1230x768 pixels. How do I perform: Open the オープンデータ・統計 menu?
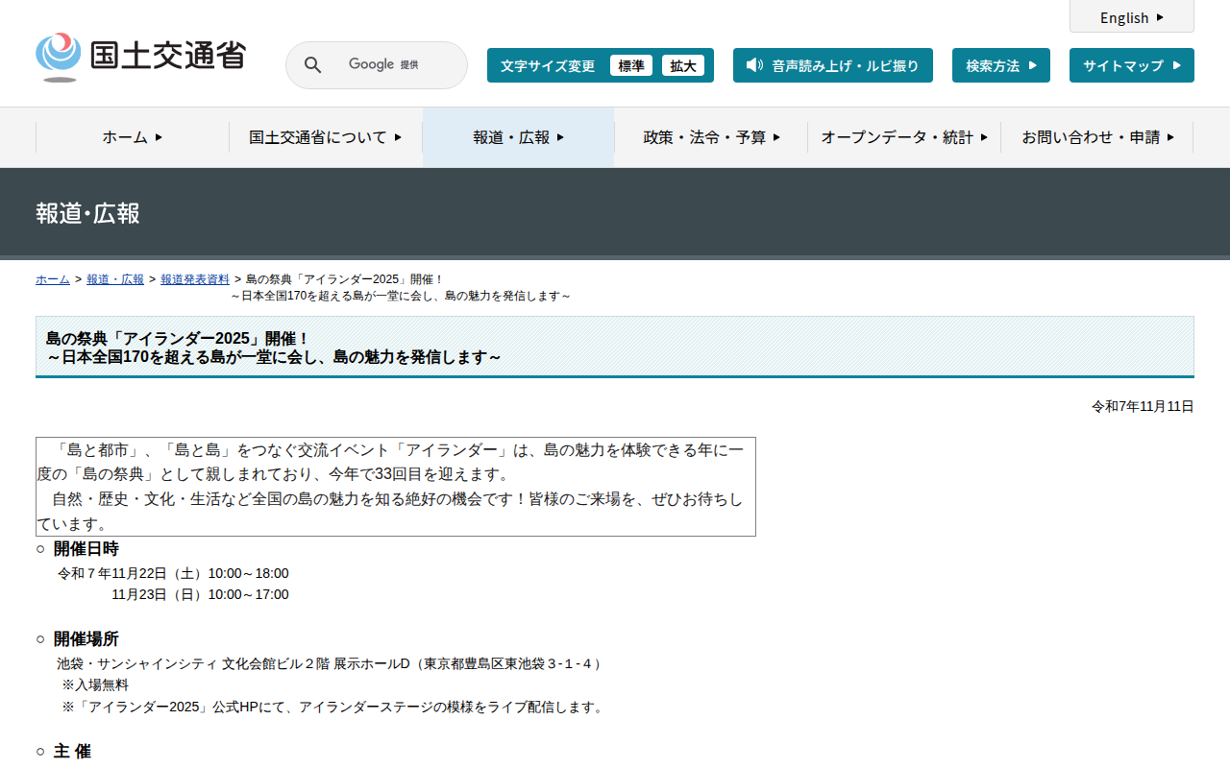pyautogui.click(x=904, y=137)
